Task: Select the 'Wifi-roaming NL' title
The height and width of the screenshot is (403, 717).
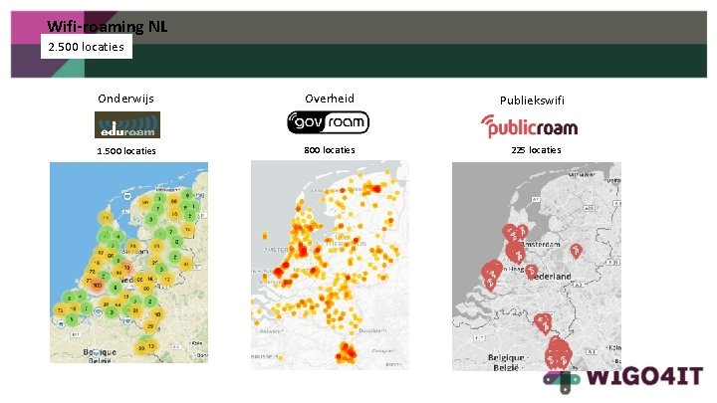Action: point(107,27)
